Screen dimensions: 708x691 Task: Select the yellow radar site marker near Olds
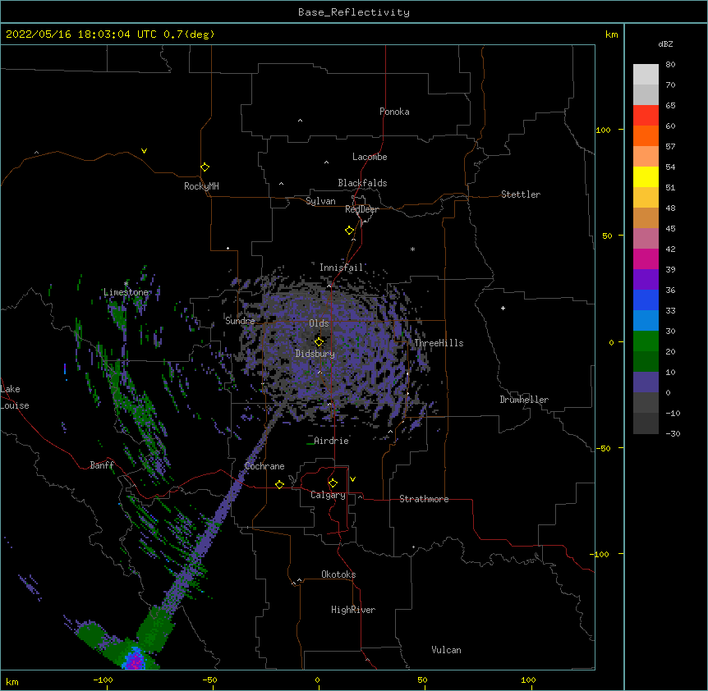pyautogui.click(x=319, y=342)
